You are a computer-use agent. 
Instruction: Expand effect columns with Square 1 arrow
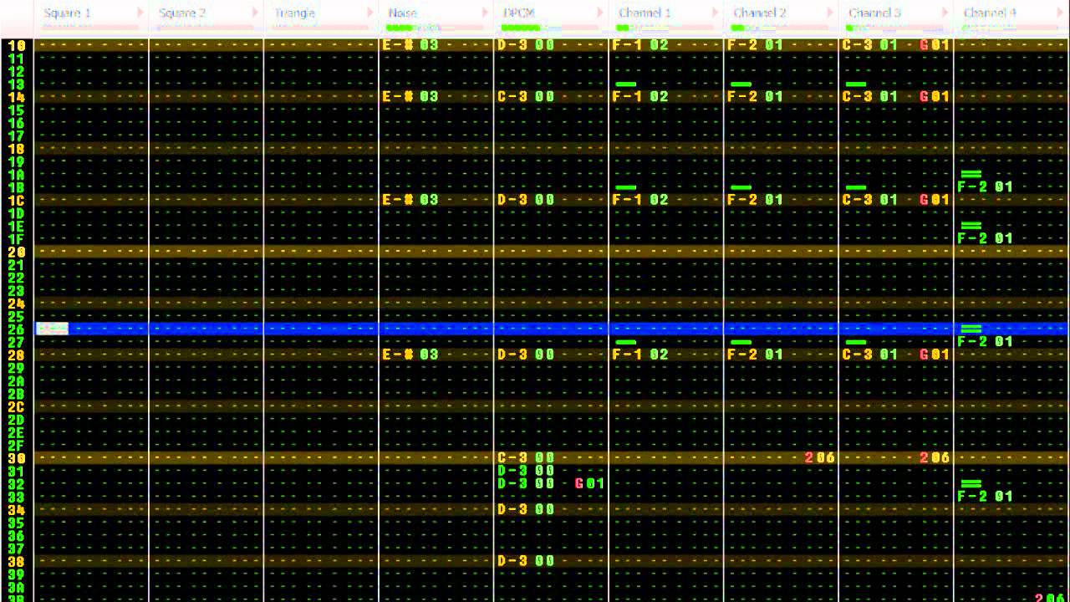pyautogui.click(x=140, y=13)
